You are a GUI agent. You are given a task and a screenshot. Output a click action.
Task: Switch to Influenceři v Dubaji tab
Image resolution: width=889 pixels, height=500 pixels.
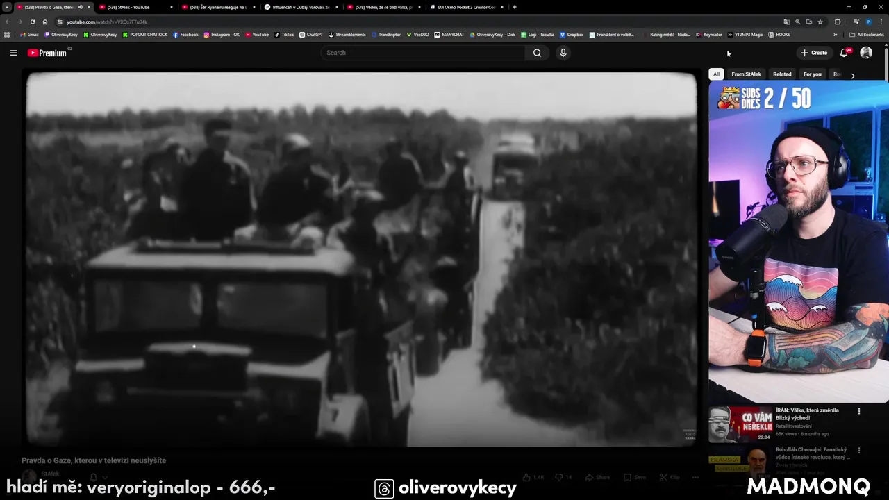click(x=301, y=7)
